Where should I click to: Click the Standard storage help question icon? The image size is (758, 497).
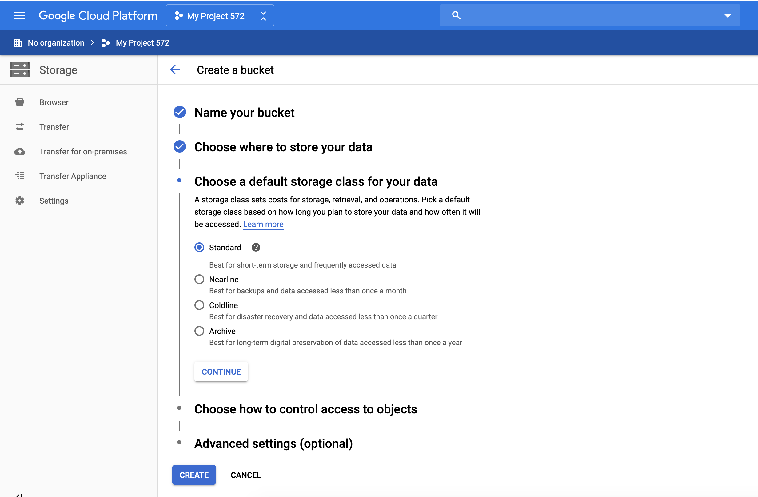coord(256,247)
